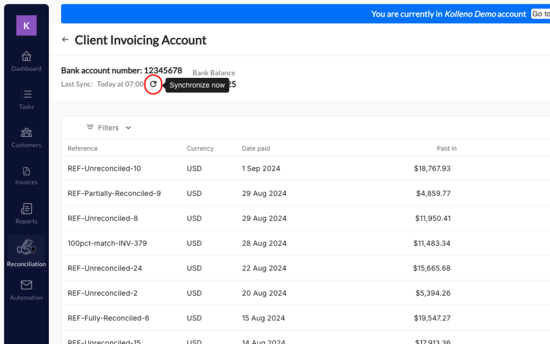
Task: Open the Reports sidebar icon
Action: (26, 209)
